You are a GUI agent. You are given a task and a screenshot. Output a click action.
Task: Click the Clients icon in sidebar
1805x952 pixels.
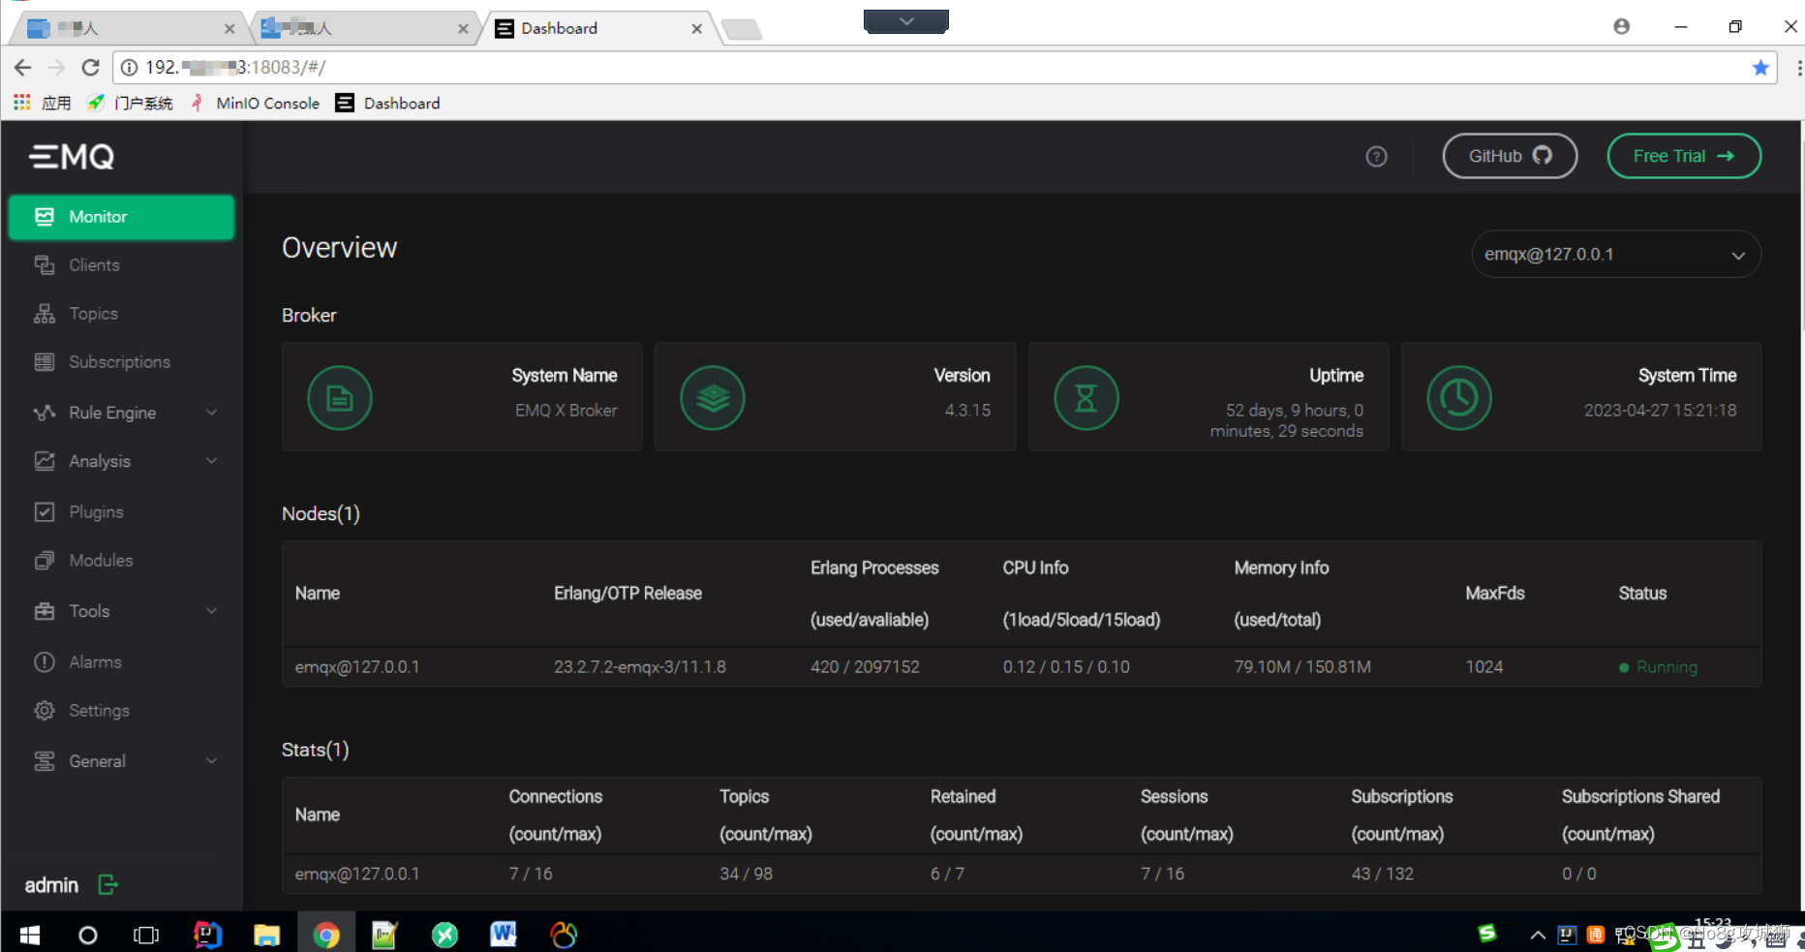pyautogui.click(x=45, y=265)
